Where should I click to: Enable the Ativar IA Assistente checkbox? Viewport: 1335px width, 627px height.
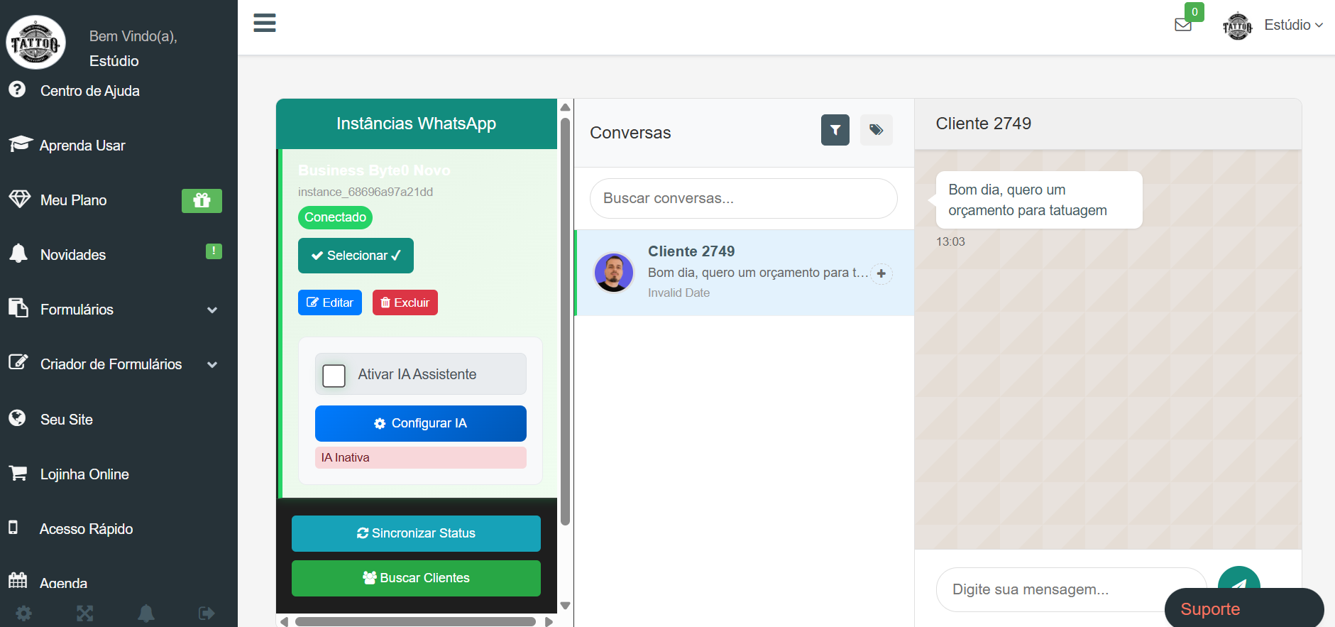pos(334,376)
